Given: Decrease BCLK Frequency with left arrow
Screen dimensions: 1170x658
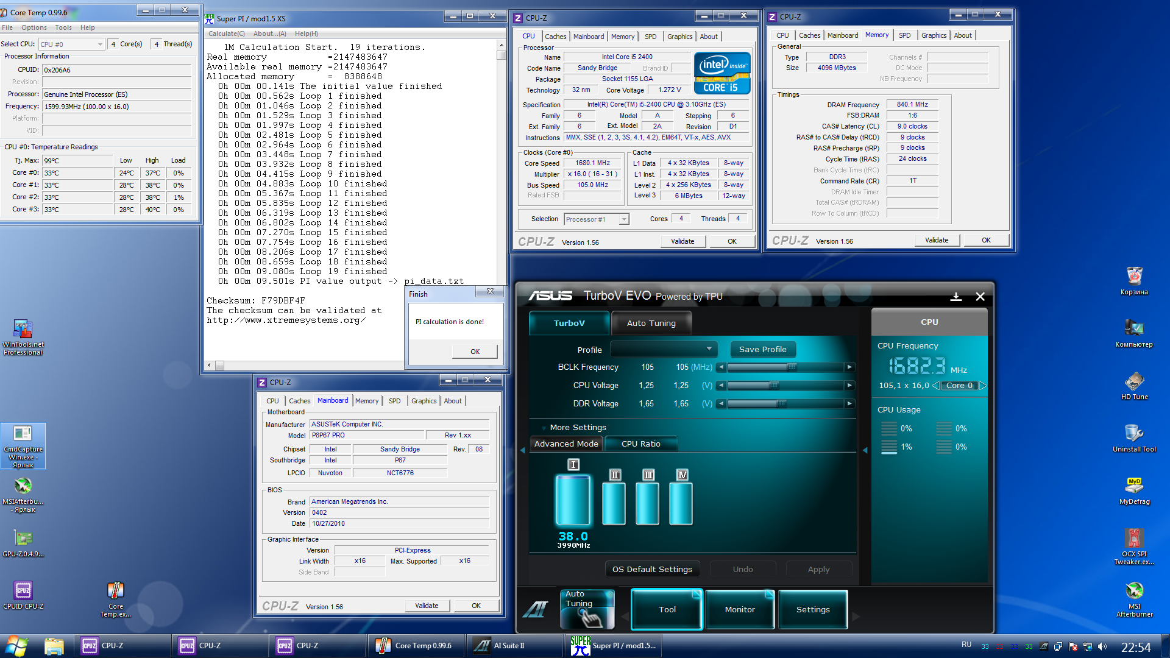Looking at the screenshot, I should (x=721, y=367).
